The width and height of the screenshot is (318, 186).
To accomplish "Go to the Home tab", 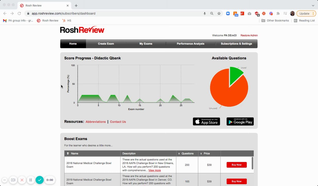I will pos(73,44).
